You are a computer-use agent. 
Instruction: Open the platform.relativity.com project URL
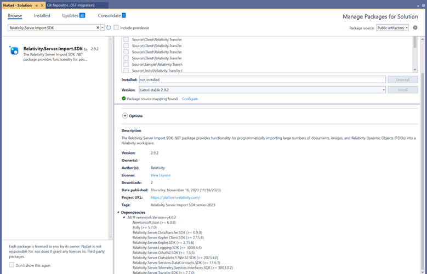pyautogui.click(x=175, y=197)
